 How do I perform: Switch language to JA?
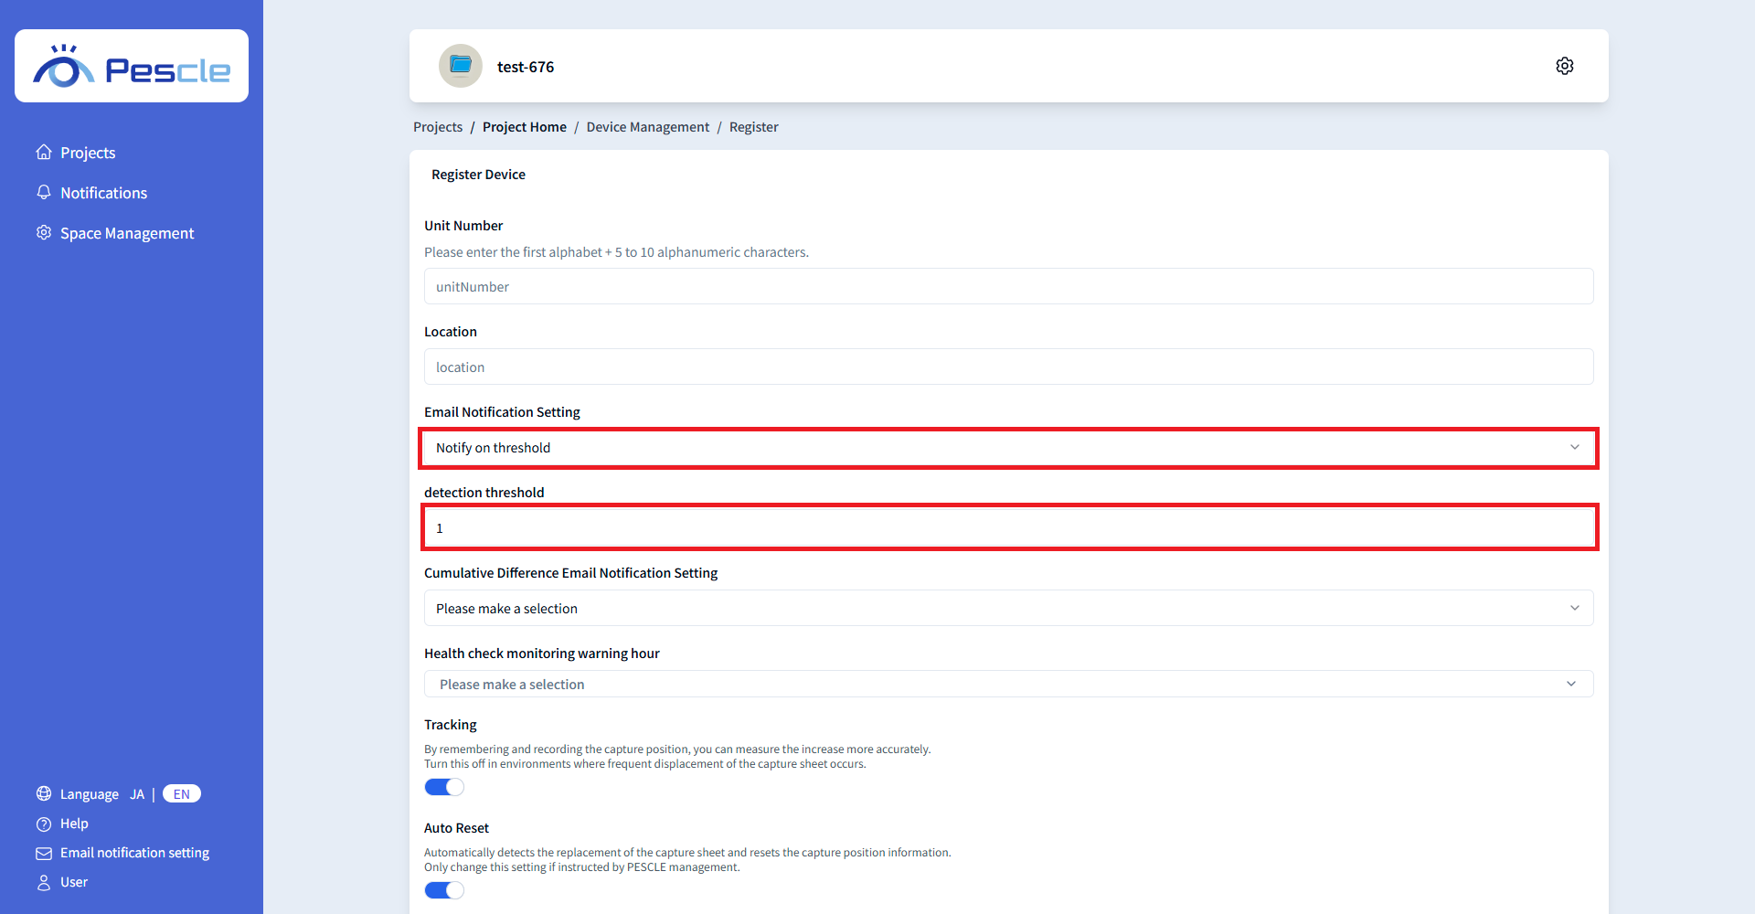[x=137, y=794]
